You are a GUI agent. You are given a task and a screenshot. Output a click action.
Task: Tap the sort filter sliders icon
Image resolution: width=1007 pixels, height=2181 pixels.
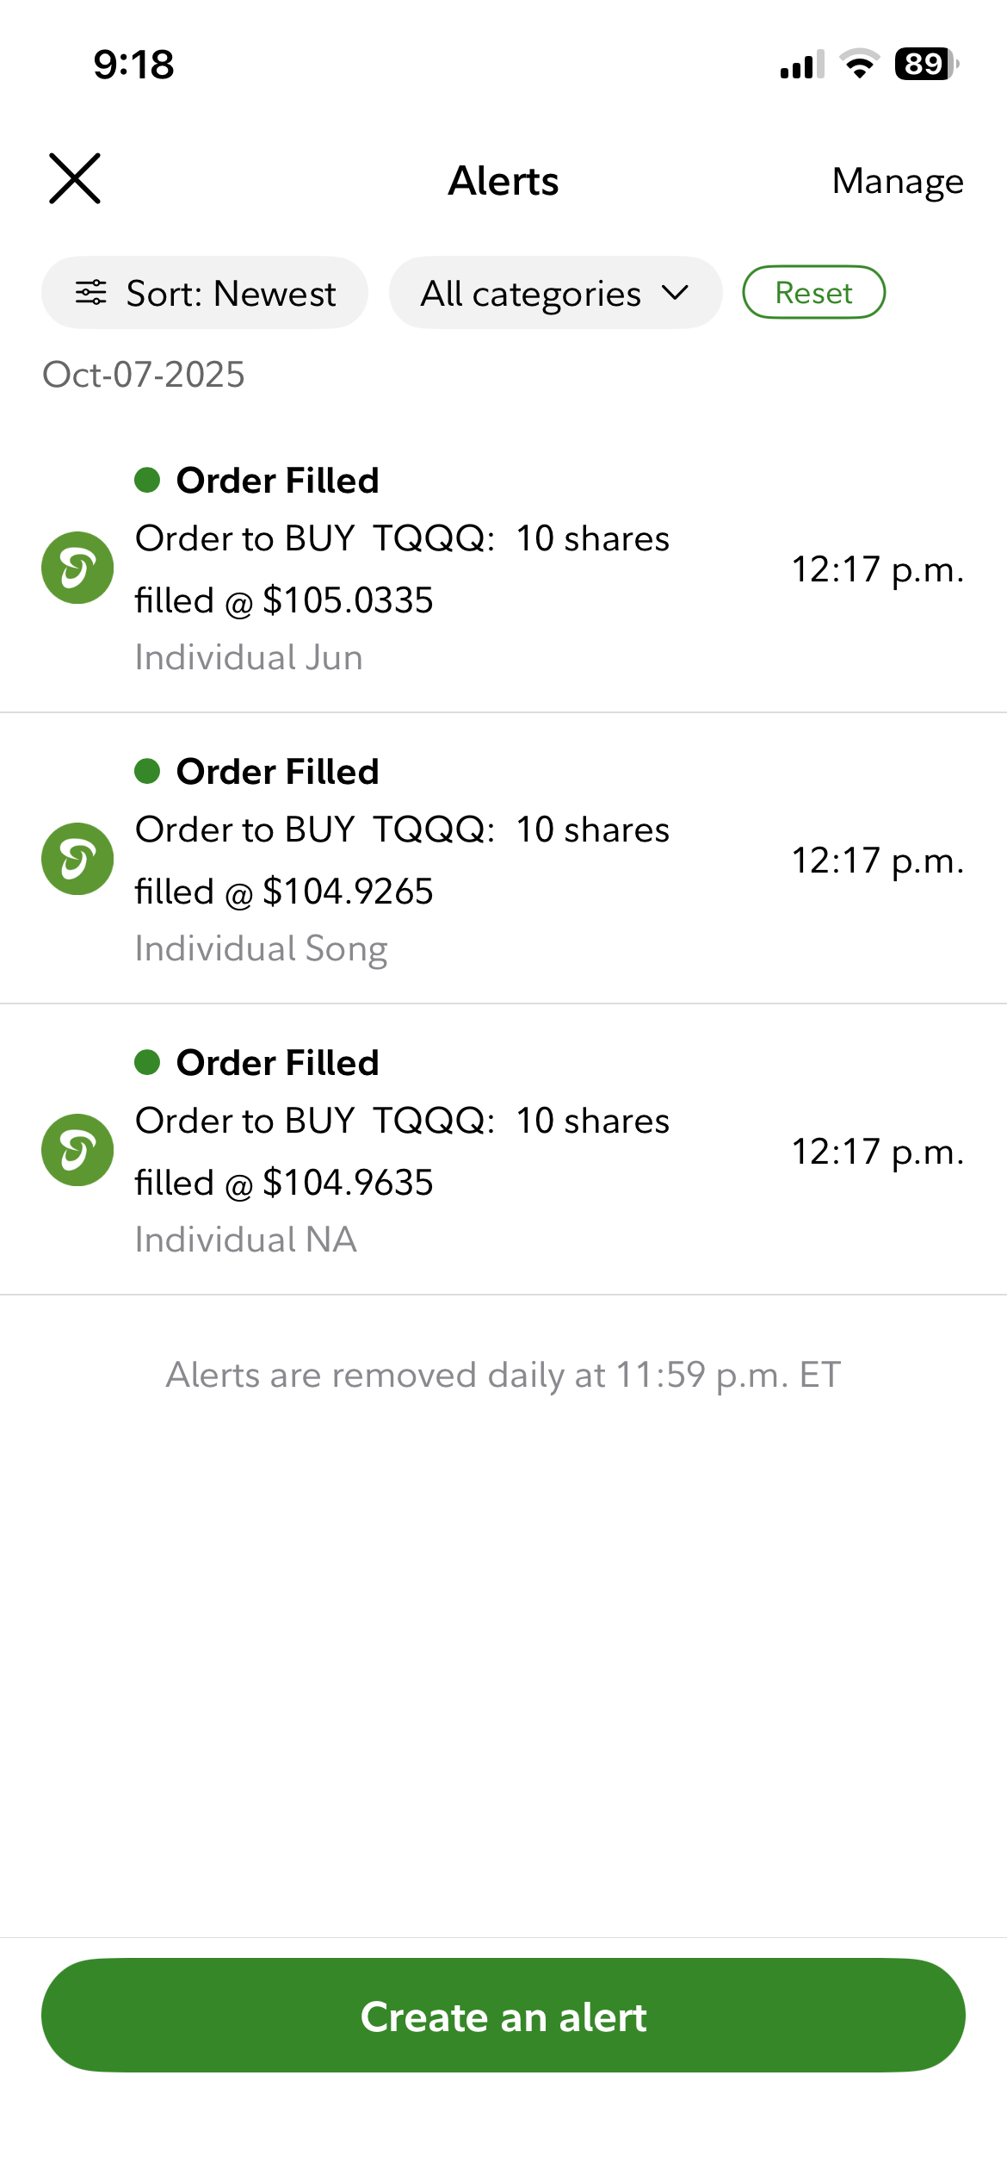click(91, 293)
